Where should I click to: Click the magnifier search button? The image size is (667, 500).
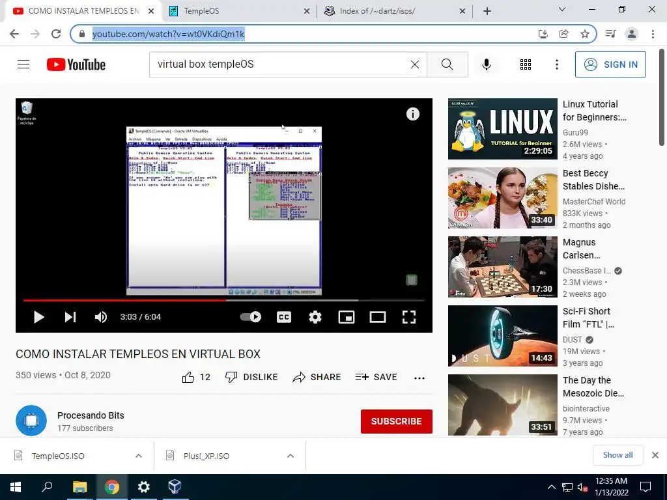[x=447, y=64]
